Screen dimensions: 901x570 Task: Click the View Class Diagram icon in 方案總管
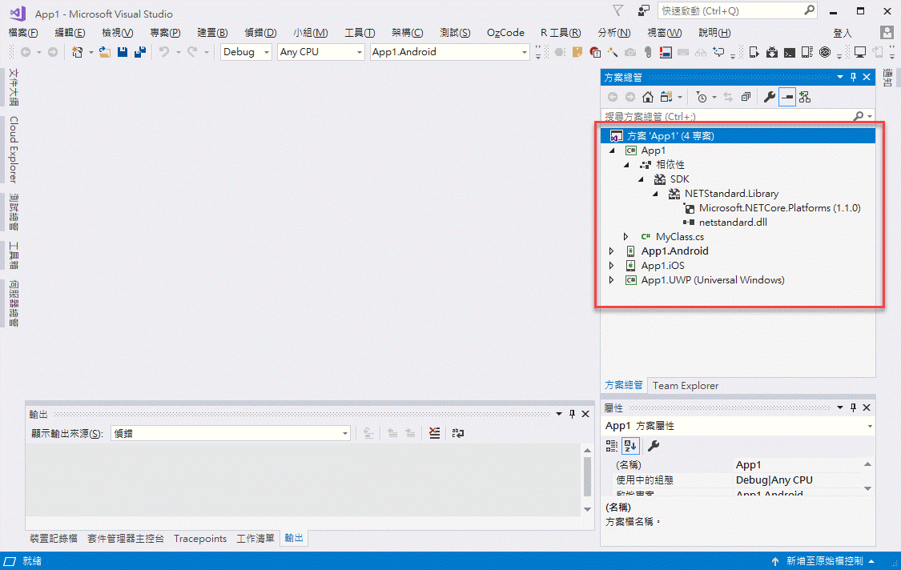coord(804,97)
